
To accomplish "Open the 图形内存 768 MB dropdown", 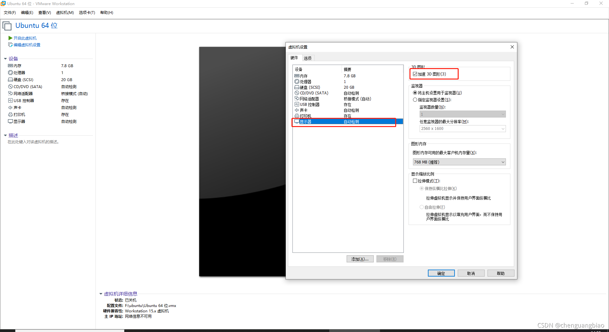I will click(503, 162).
